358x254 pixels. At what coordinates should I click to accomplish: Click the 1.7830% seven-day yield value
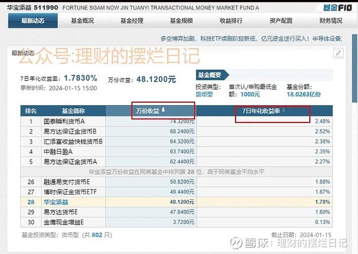(x=80, y=78)
